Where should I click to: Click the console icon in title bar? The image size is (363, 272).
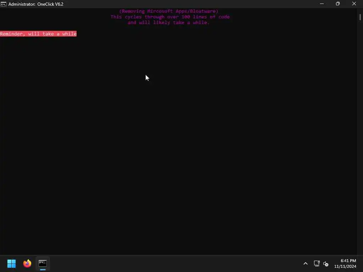pyautogui.click(x=3, y=4)
